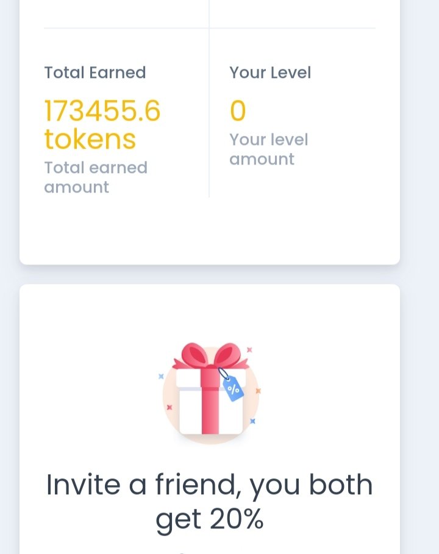This screenshot has width=439, height=554.
Task: Tap the horizontal divider above stats
Action: click(x=210, y=28)
